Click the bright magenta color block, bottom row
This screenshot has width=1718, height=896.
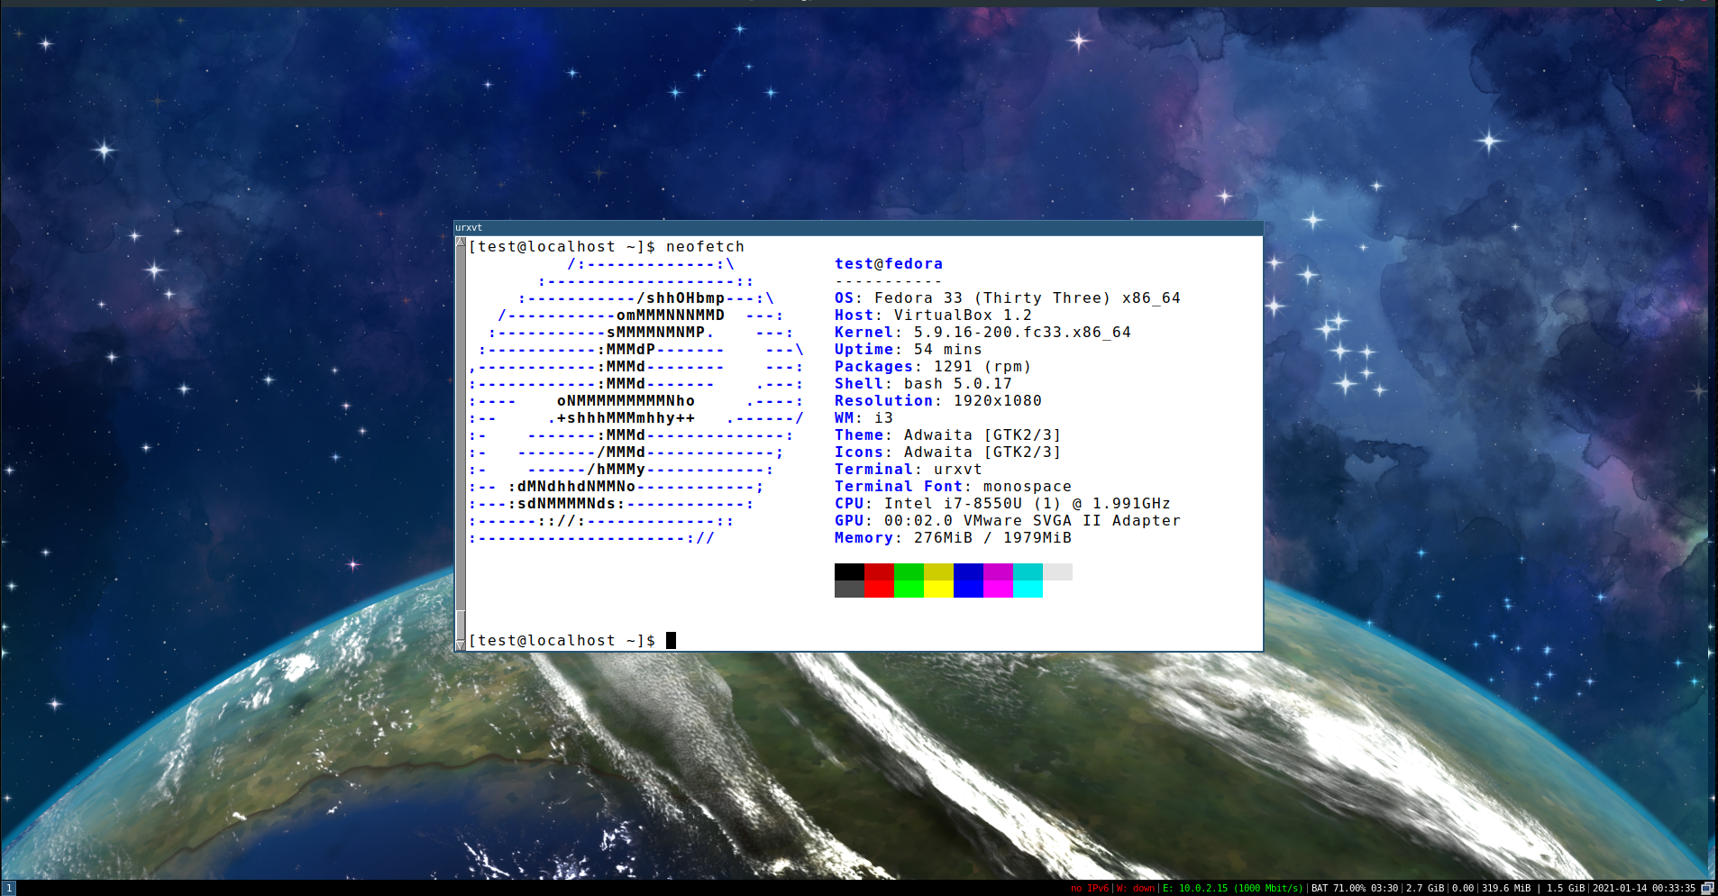pos(998,589)
